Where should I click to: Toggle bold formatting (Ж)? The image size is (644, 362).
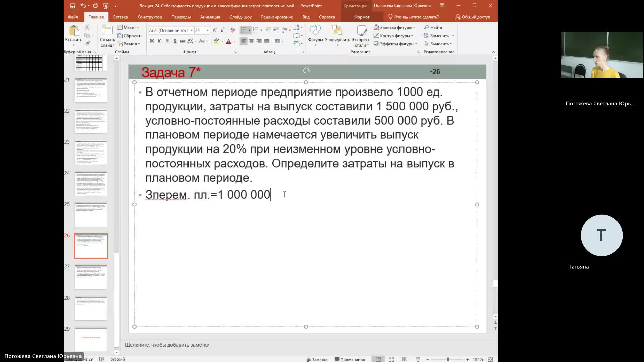[x=152, y=41]
